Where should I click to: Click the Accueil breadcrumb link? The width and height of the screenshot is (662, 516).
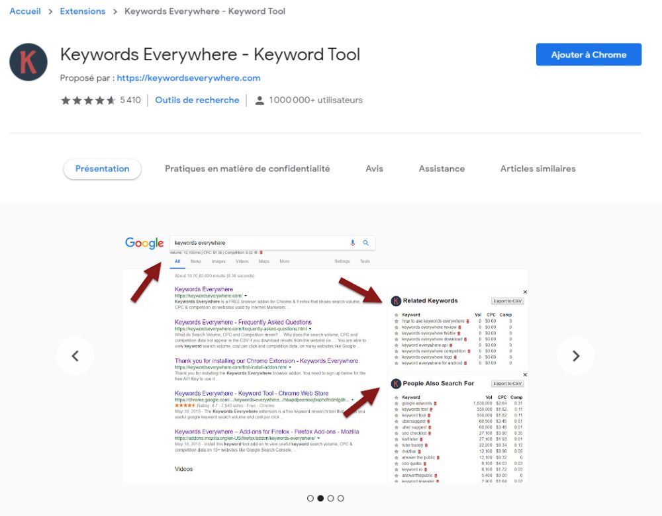click(25, 11)
